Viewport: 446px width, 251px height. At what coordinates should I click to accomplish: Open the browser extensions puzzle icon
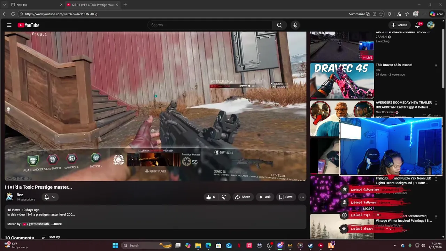tap(390, 14)
